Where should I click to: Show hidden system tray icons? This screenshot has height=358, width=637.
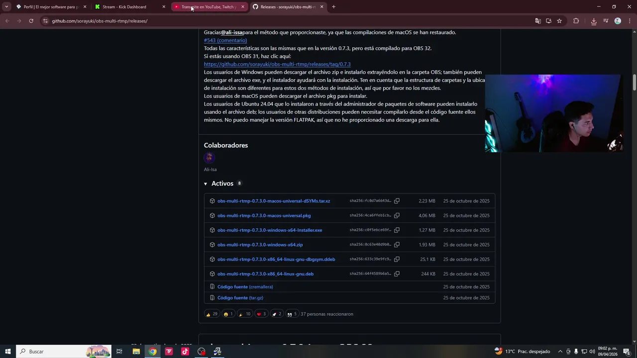(x=560, y=352)
